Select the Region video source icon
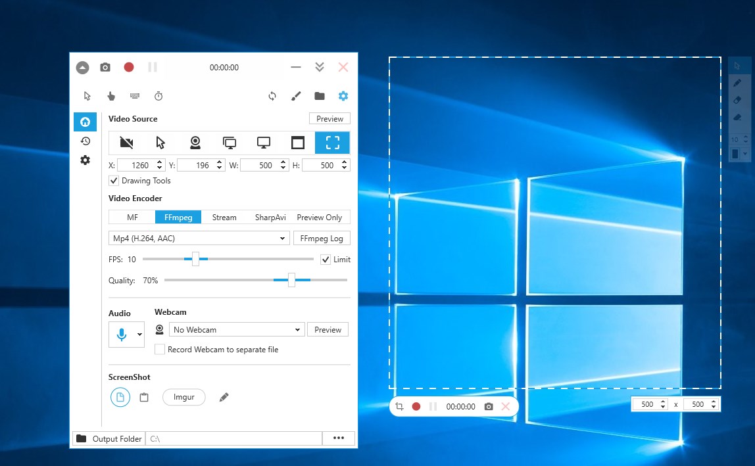The height and width of the screenshot is (466, 755). tap(332, 143)
